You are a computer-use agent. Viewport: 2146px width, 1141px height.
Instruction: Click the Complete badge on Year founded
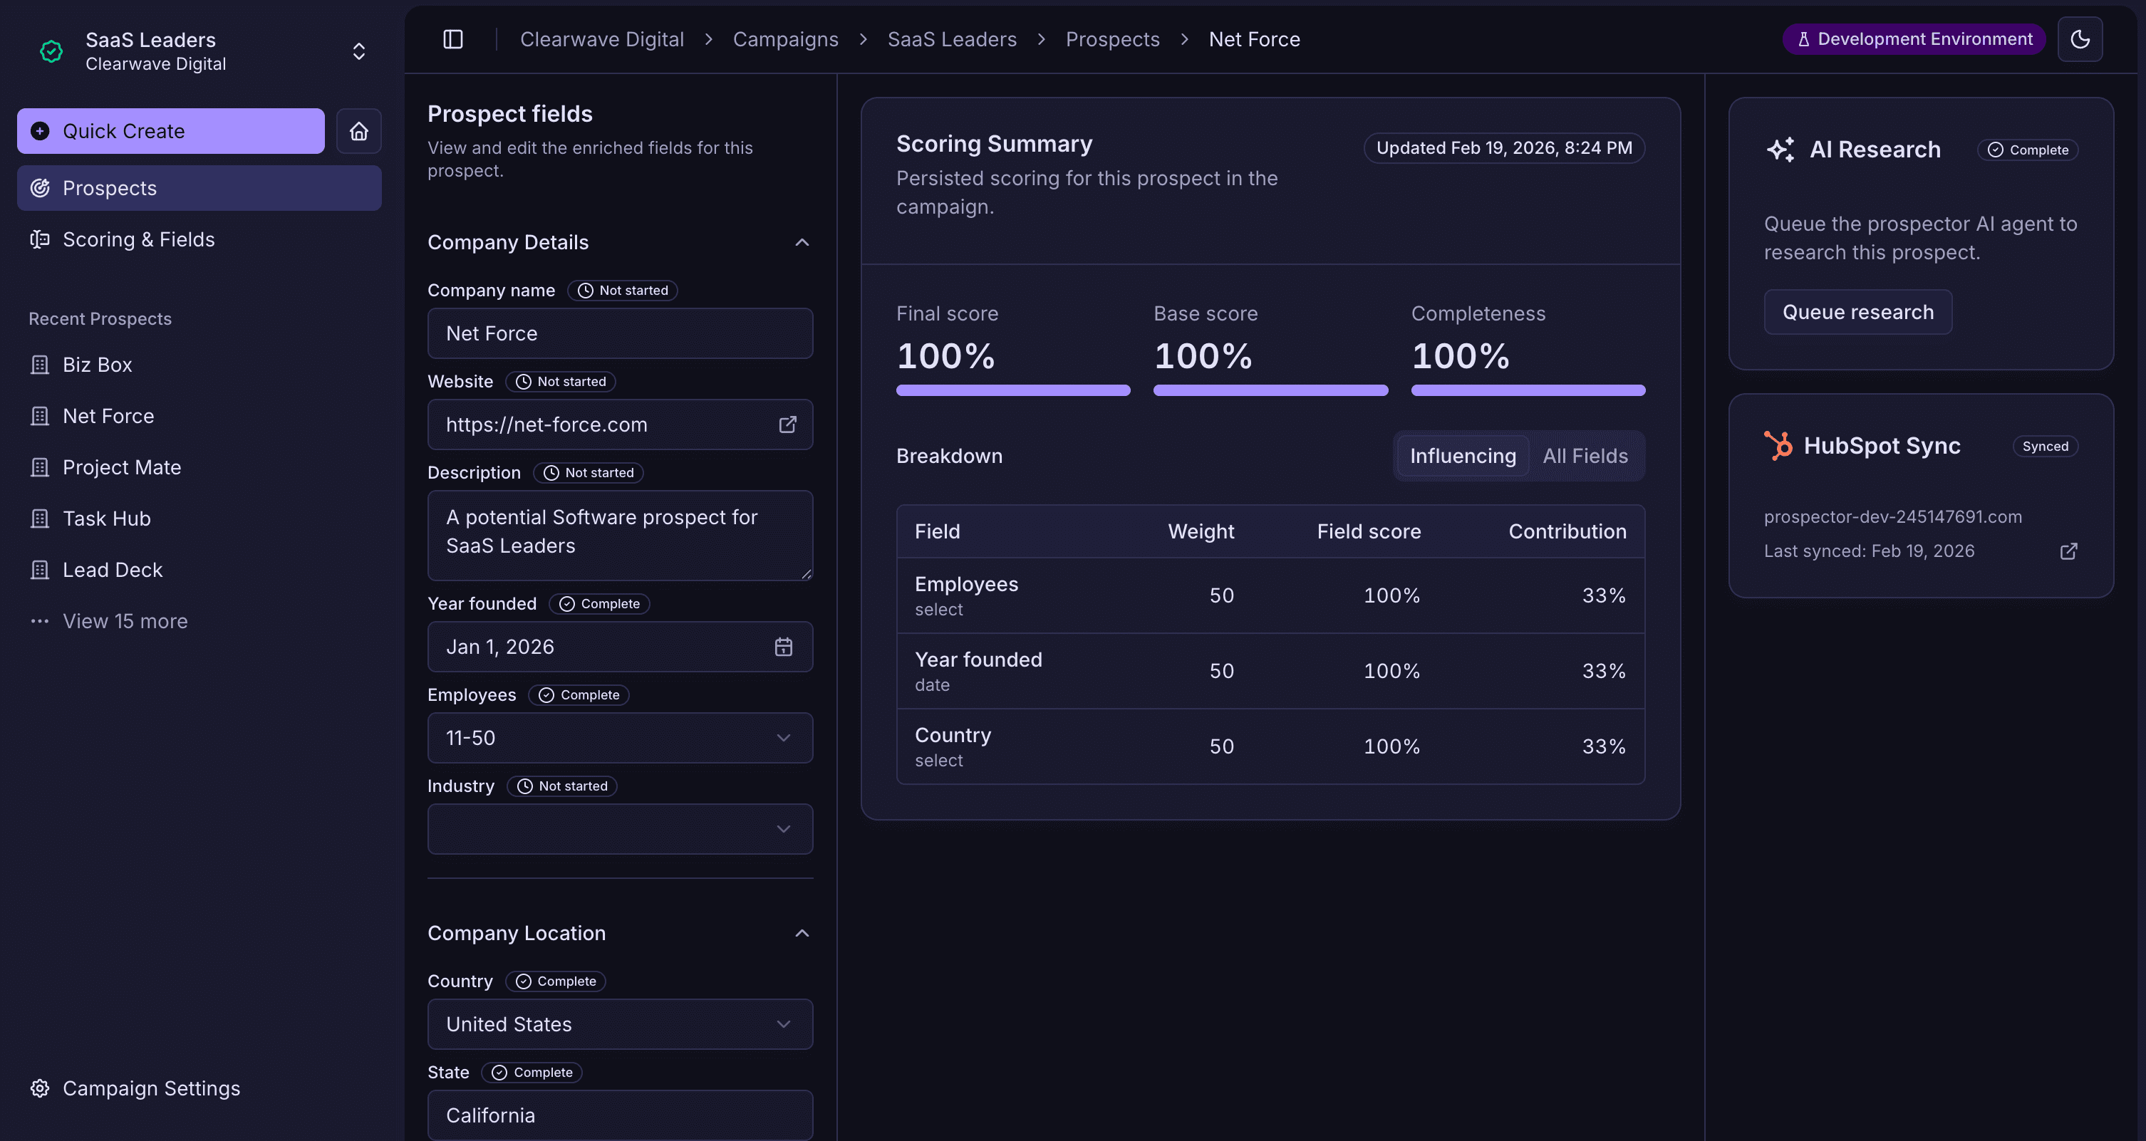click(599, 603)
